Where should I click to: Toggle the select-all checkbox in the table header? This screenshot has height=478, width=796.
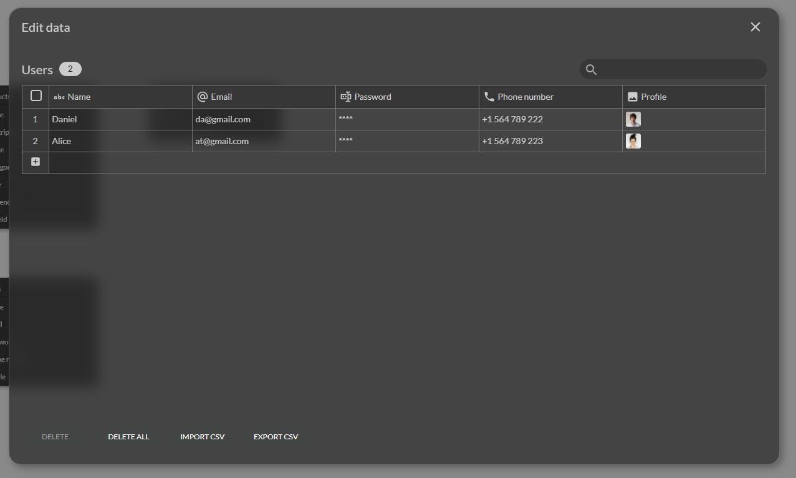coord(36,95)
